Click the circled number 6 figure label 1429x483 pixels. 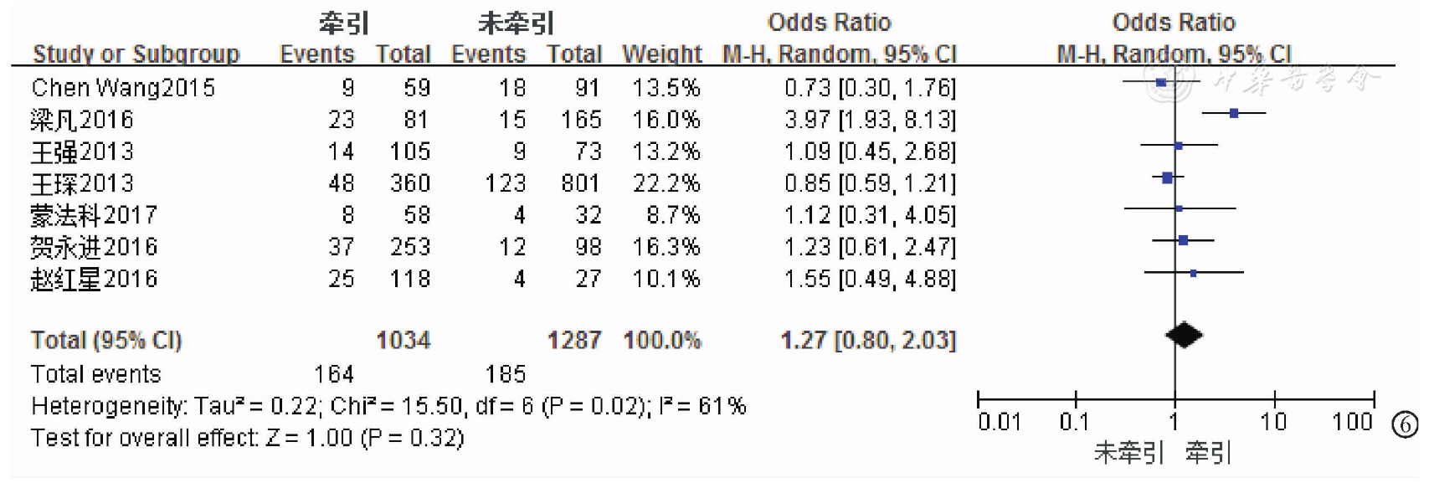(x=1404, y=425)
